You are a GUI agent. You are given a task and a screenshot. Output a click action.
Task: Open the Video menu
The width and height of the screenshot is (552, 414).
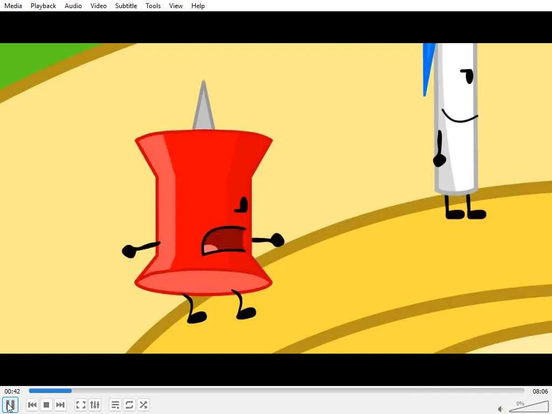click(99, 5)
